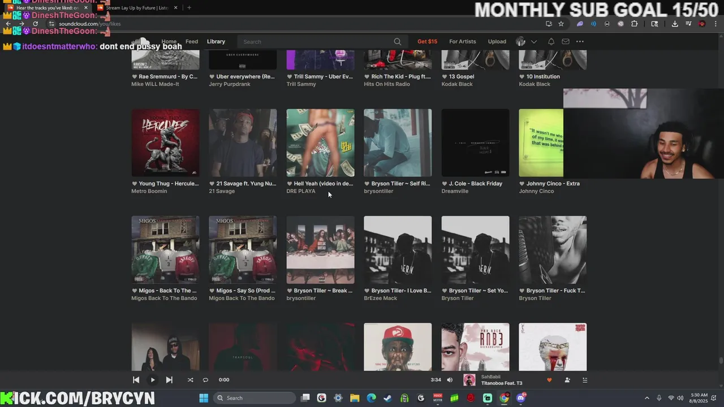Open the Dreamville artist link

click(455, 191)
